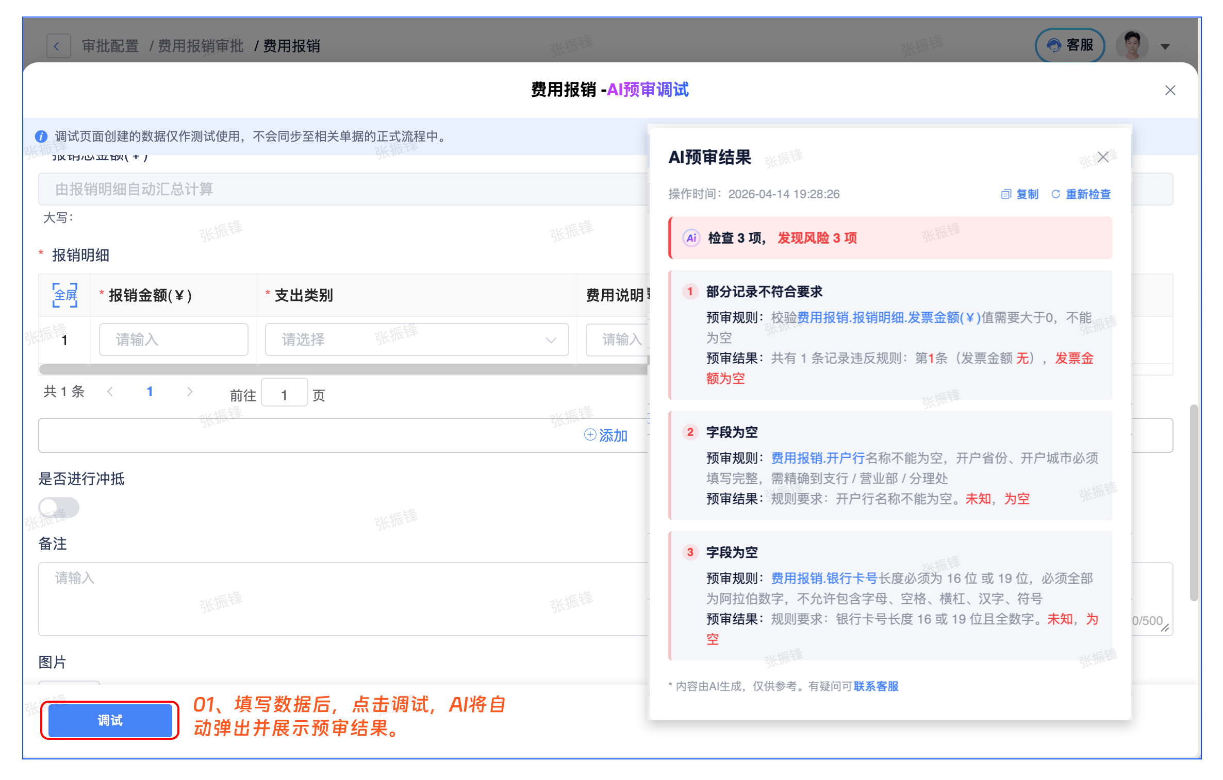Navigate to 审批配置 breadcrumb
The height and width of the screenshot is (780, 1223).
[110, 46]
